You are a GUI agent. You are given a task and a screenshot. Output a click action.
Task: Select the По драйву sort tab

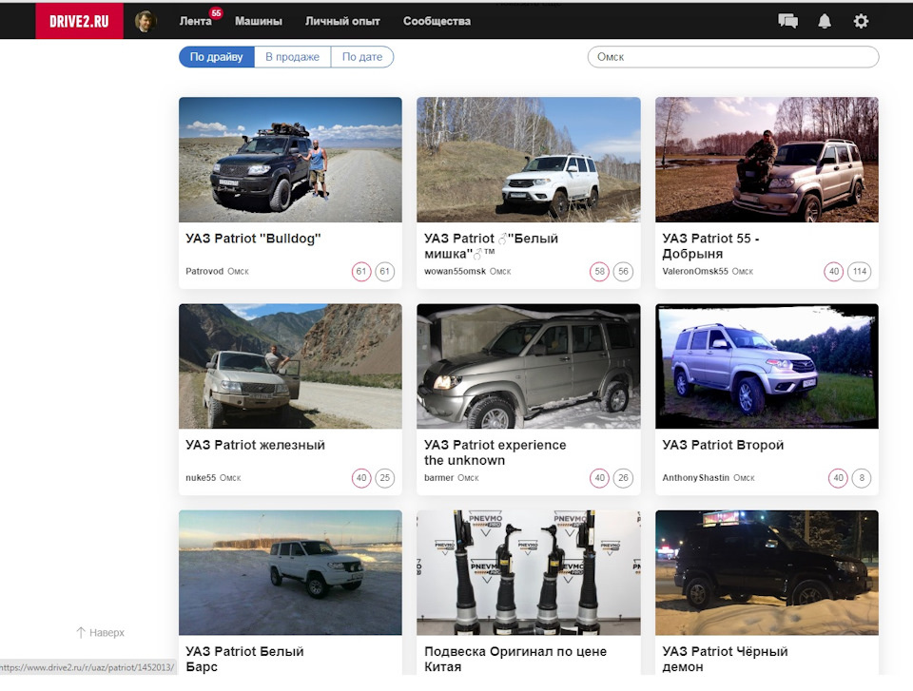point(217,57)
